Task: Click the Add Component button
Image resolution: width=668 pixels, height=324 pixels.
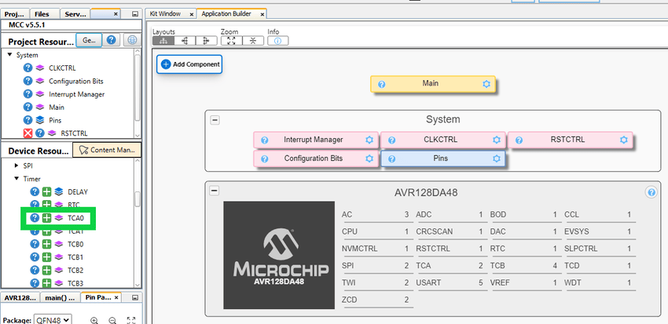Action: [x=189, y=64]
